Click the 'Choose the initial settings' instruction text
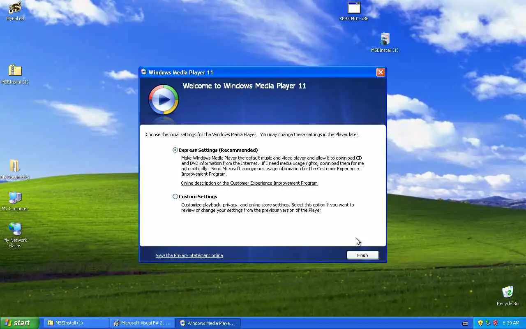The width and height of the screenshot is (526, 329). (252, 134)
